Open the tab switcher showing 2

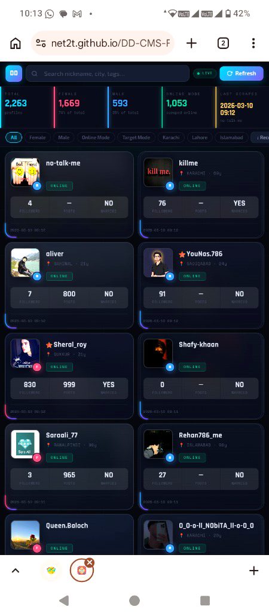223,43
